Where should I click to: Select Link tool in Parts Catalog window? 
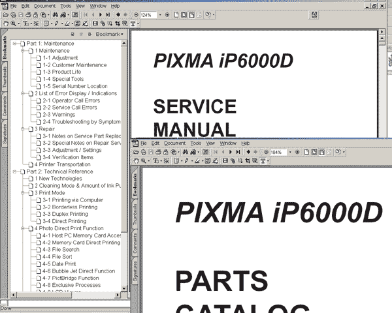tap(233, 161)
